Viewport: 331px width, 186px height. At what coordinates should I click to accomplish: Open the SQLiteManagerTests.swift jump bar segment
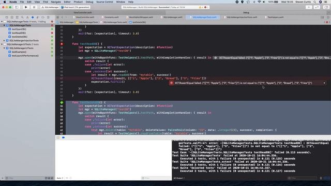point(114,22)
